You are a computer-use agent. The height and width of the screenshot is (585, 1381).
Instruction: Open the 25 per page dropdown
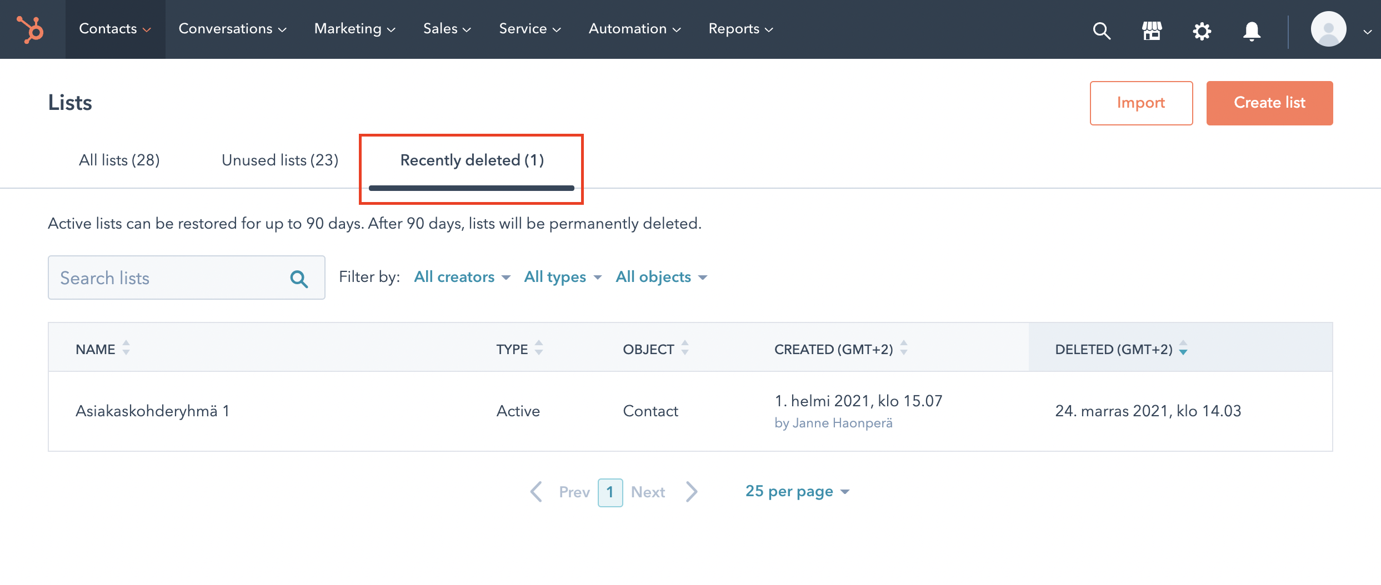click(797, 491)
